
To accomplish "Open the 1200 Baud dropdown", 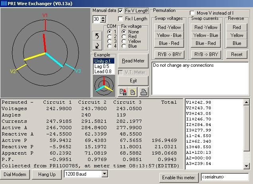I will click(x=105, y=174).
